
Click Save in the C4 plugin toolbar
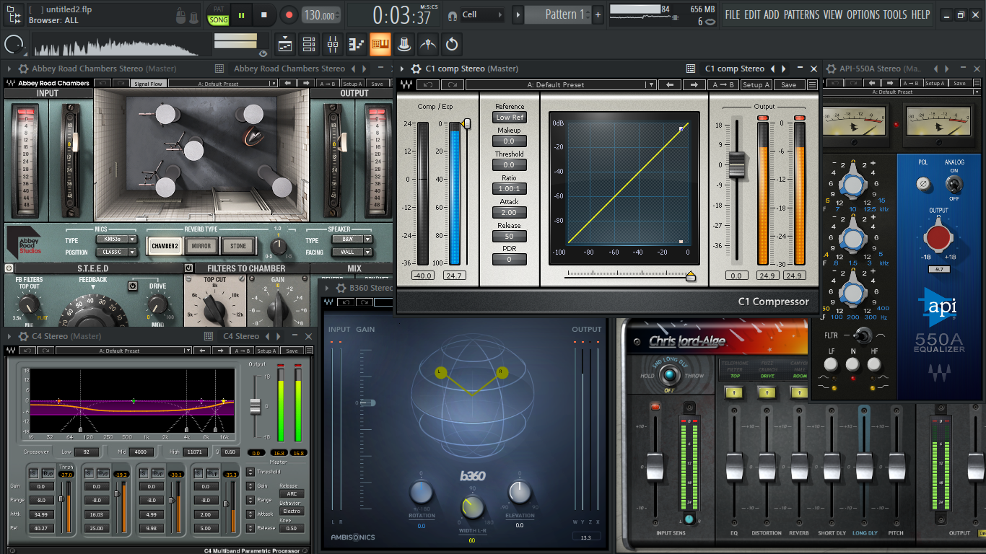point(292,351)
